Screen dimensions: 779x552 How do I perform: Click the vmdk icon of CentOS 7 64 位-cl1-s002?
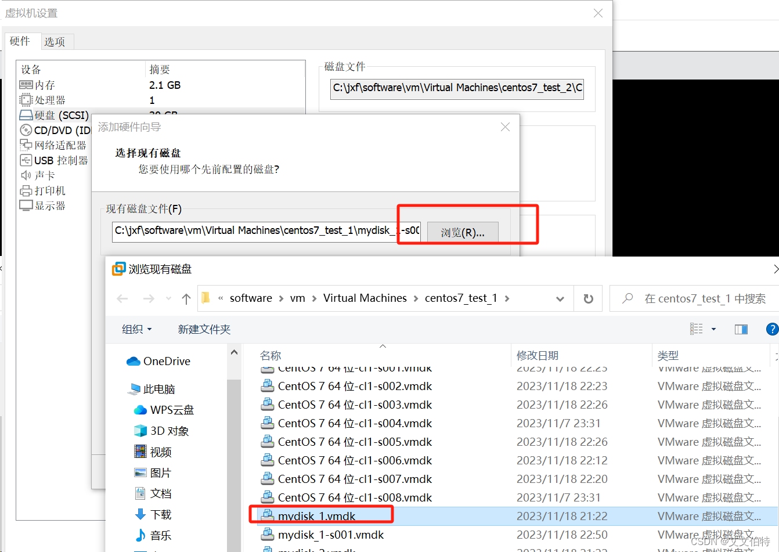point(267,386)
